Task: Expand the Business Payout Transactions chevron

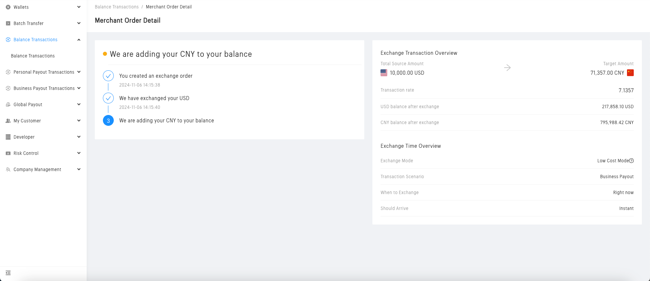Action: (79, 88)
